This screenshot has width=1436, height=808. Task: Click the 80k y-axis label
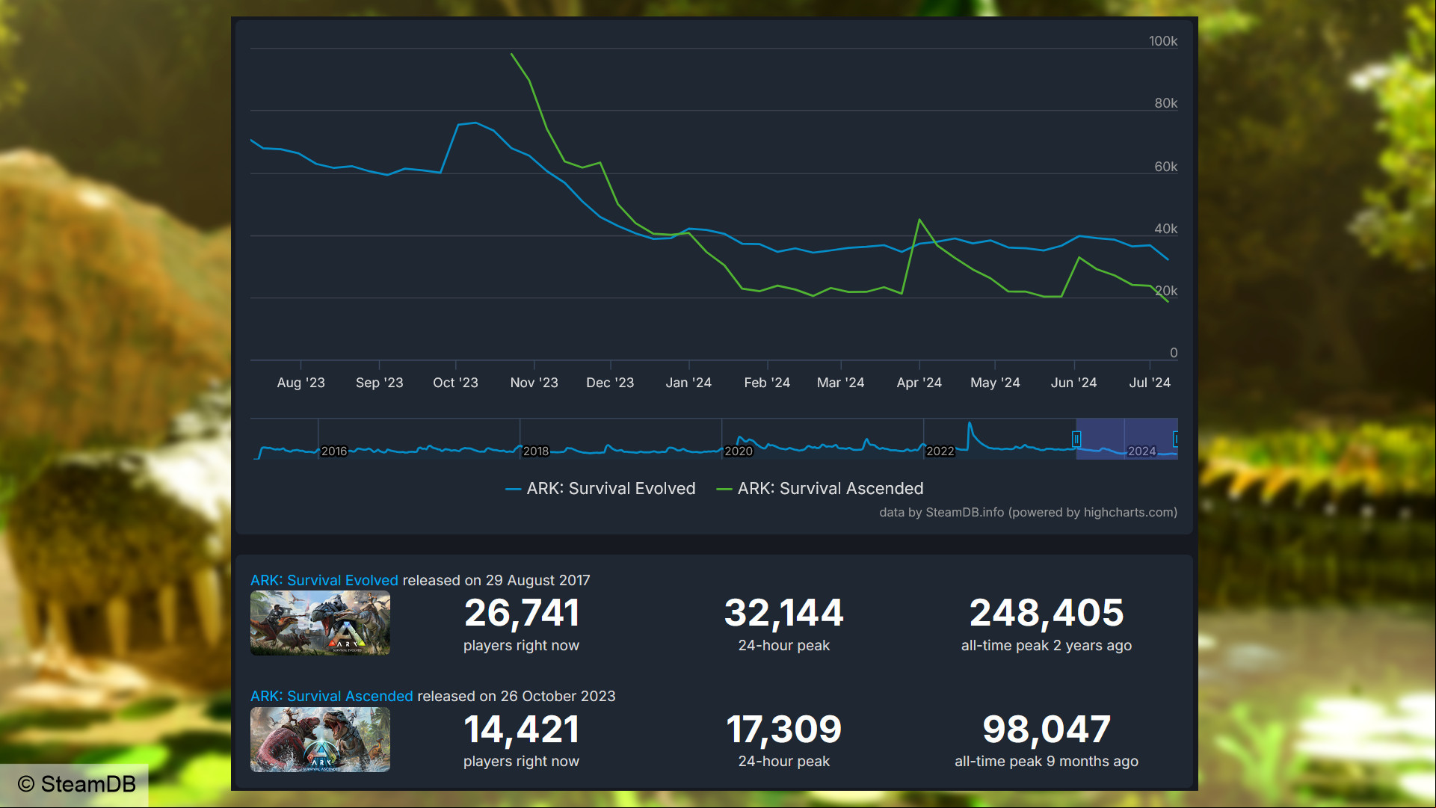[1166, 103]
